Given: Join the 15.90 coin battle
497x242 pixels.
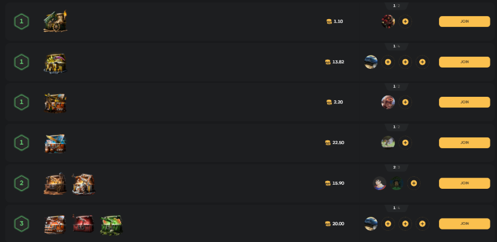Looking at the screenshot, I should tap(464, 183).
